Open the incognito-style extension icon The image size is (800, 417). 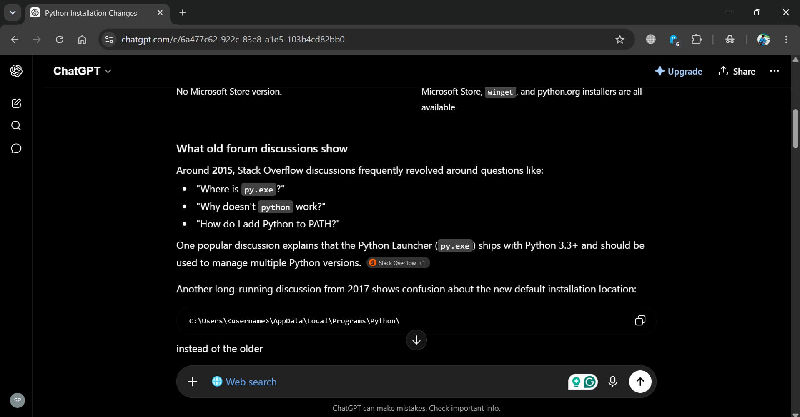click(730, 40)
